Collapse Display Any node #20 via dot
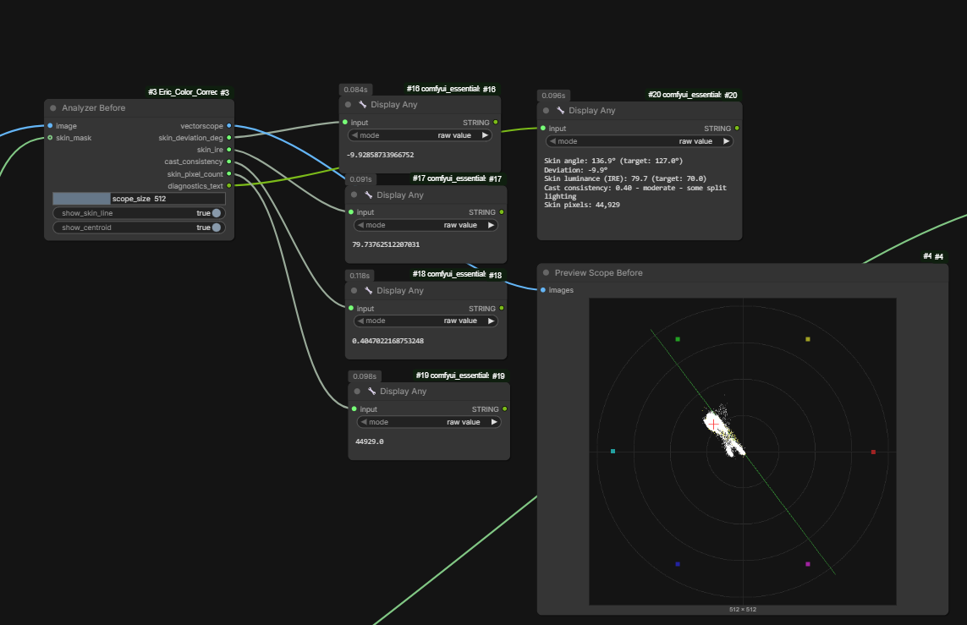Image resolution: width=967 pixels, height=625 pixels. point(546,111)
